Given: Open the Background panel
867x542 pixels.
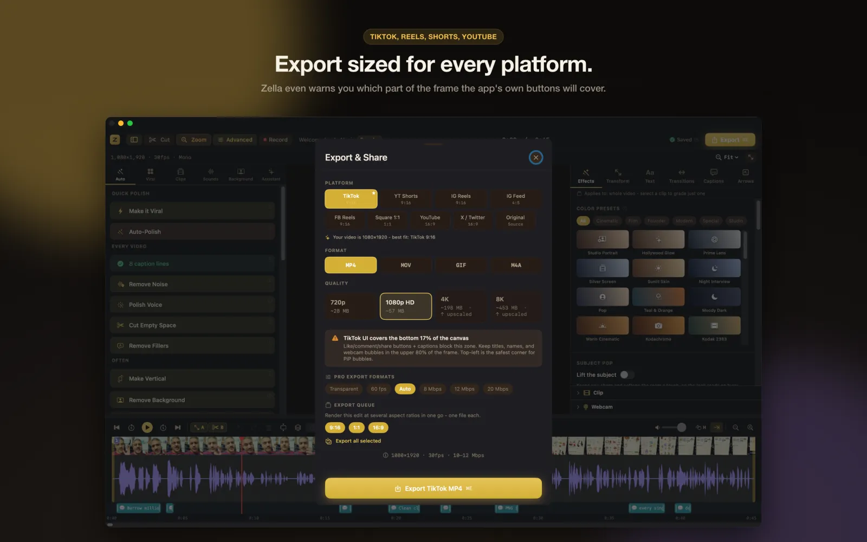Looking at the screenshot, I should 241,175.
